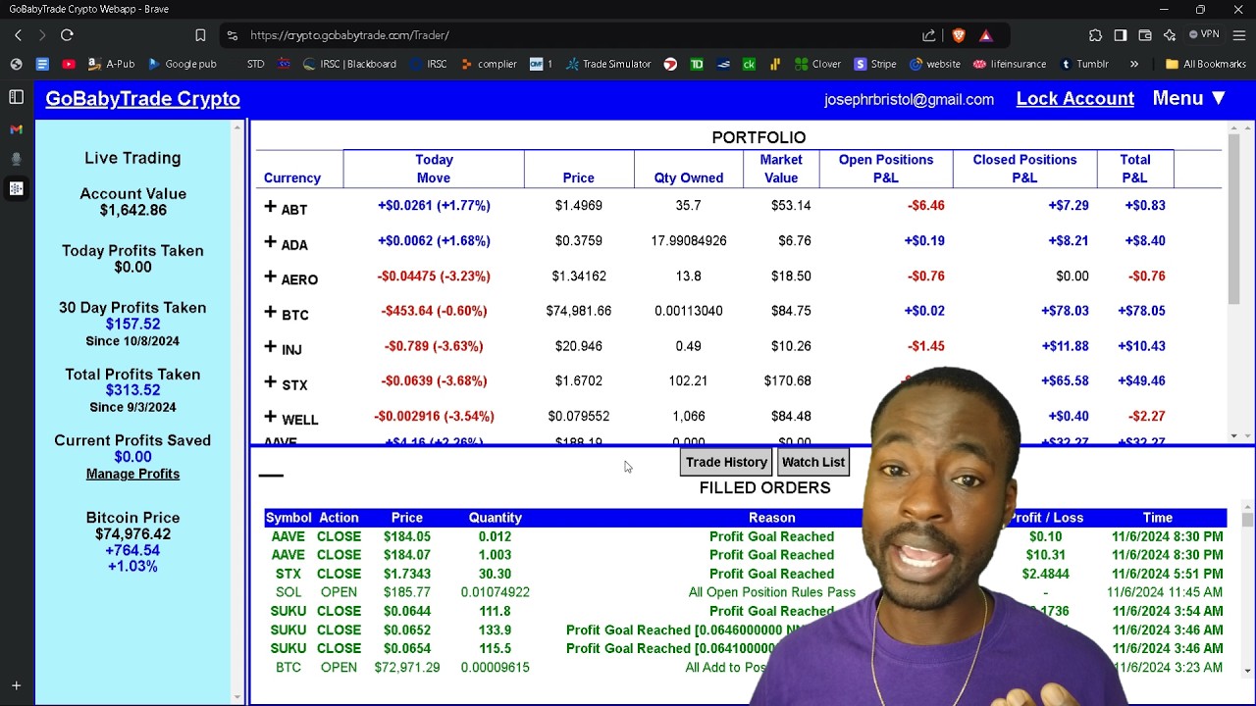Open the Google Docs bookmark icon
Viewport: 1256px width, 706px height.
click(x=42, y=64)
